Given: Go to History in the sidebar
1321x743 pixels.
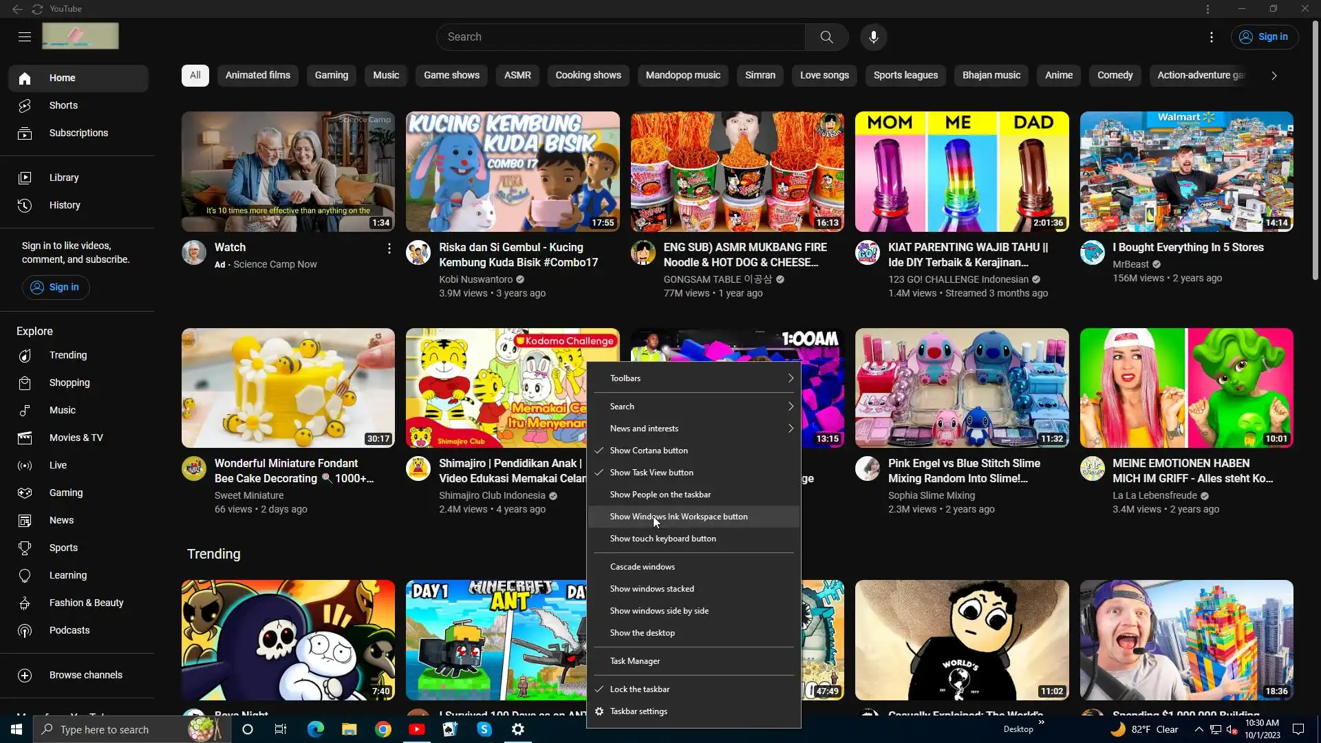Looking at the screenshot, I should (65, 205).
